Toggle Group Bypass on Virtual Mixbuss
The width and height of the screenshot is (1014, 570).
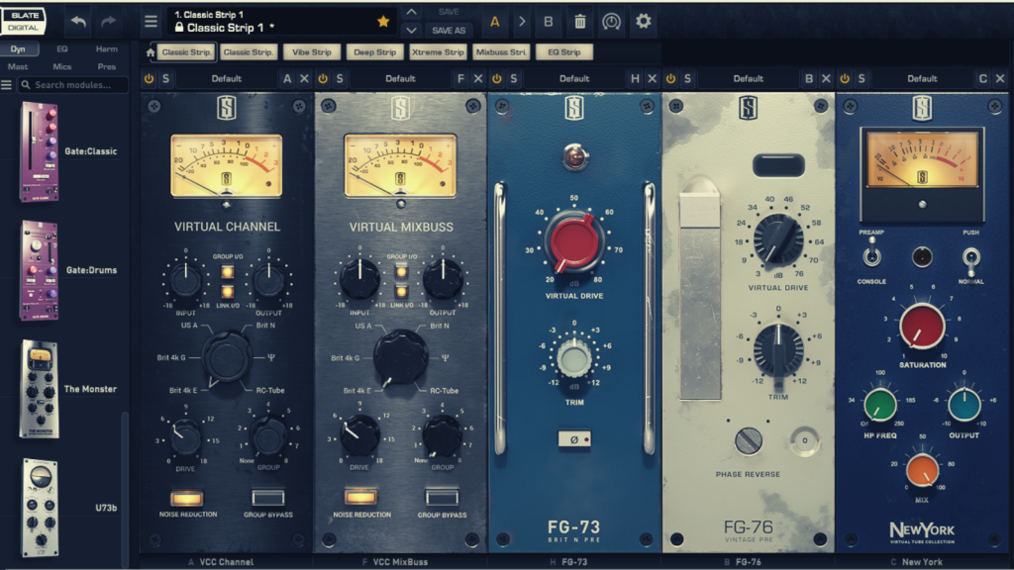click(x=442, y=497)
